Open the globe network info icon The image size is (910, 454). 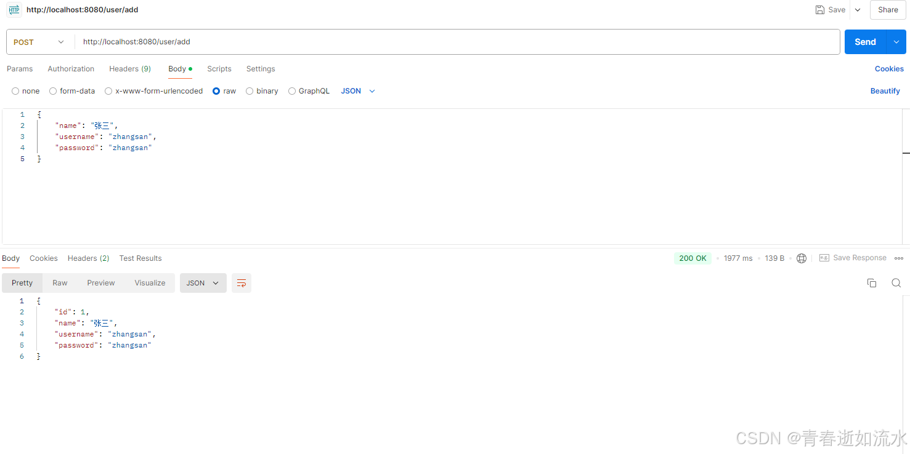coord(802,258)
